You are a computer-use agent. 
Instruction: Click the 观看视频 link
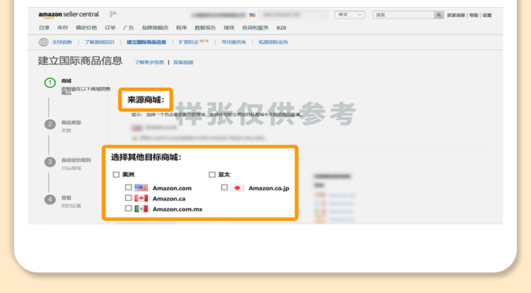coord(183,62)
